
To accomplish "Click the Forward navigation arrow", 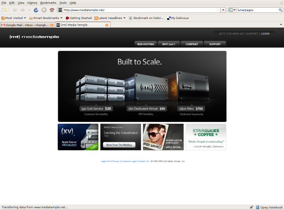I will [23, 10].
